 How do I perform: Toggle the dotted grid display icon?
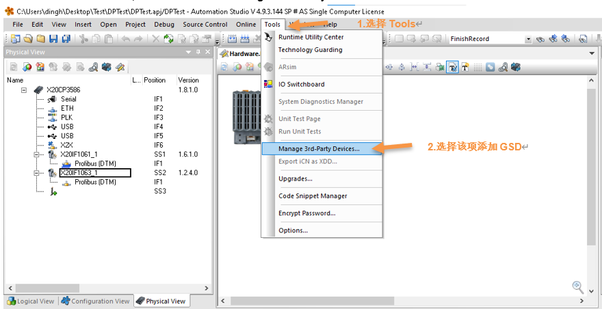477,67
